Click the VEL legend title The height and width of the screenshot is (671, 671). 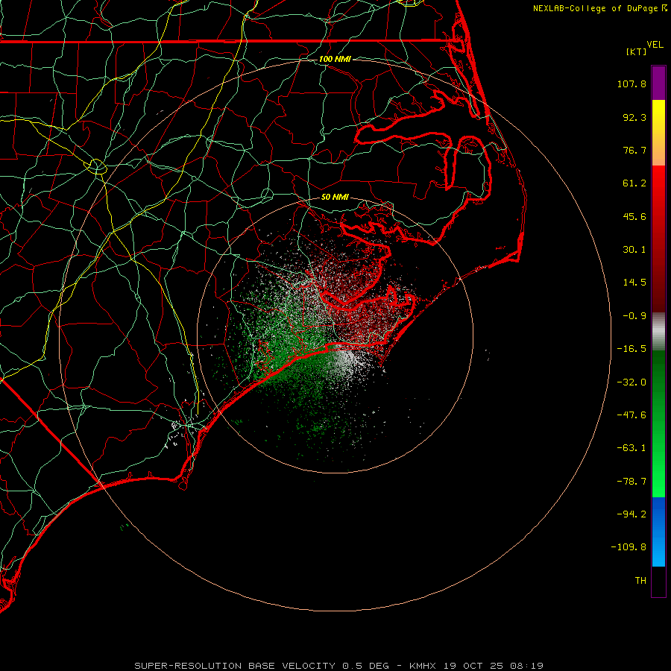click(655, 45)
